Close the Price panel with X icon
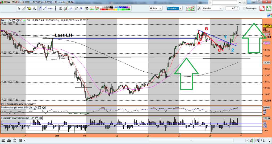The height and width of the screenshot is (144, 272). [18, 20]
